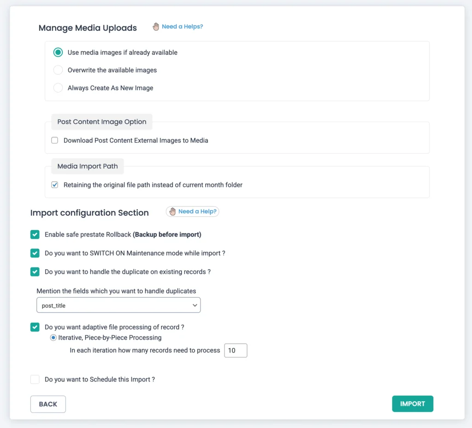Select the Always Create As New Image option

point(58,87)
